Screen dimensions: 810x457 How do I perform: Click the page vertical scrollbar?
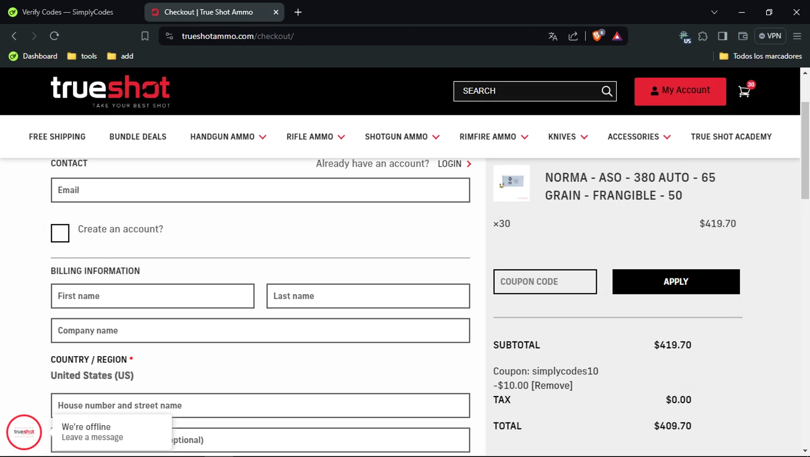805,151
